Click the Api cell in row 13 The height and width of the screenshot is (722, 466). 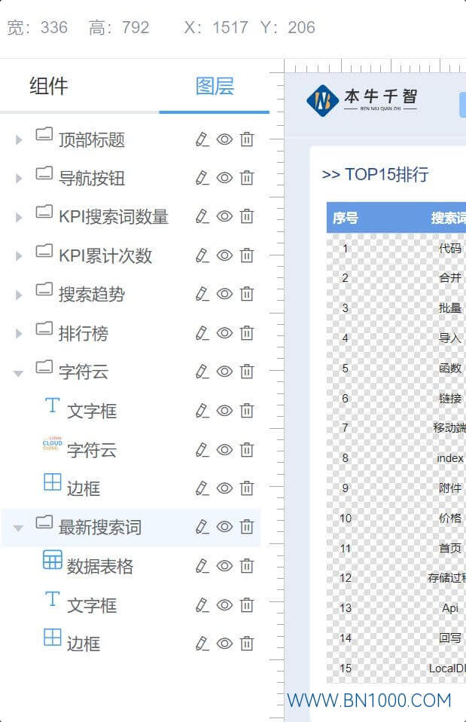click(x=450, y=607)
